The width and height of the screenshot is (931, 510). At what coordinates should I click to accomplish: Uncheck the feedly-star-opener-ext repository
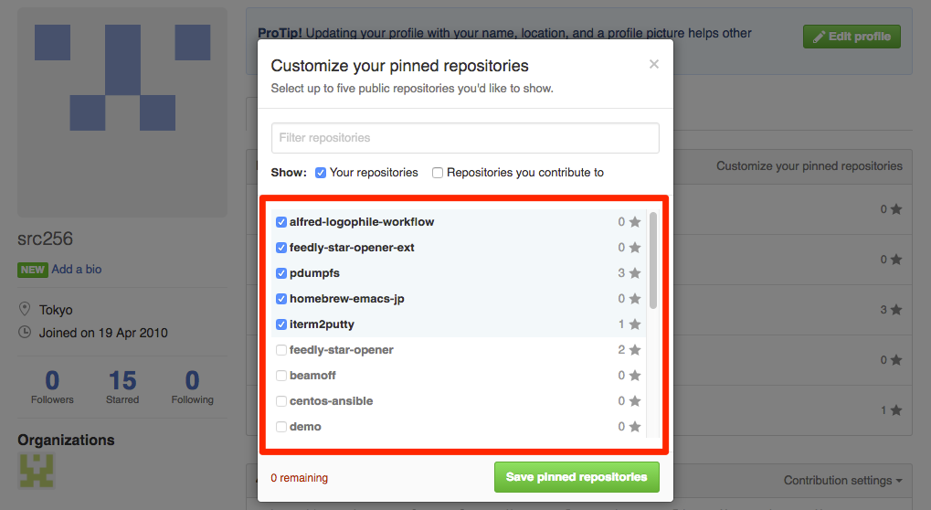coord(281,248)
